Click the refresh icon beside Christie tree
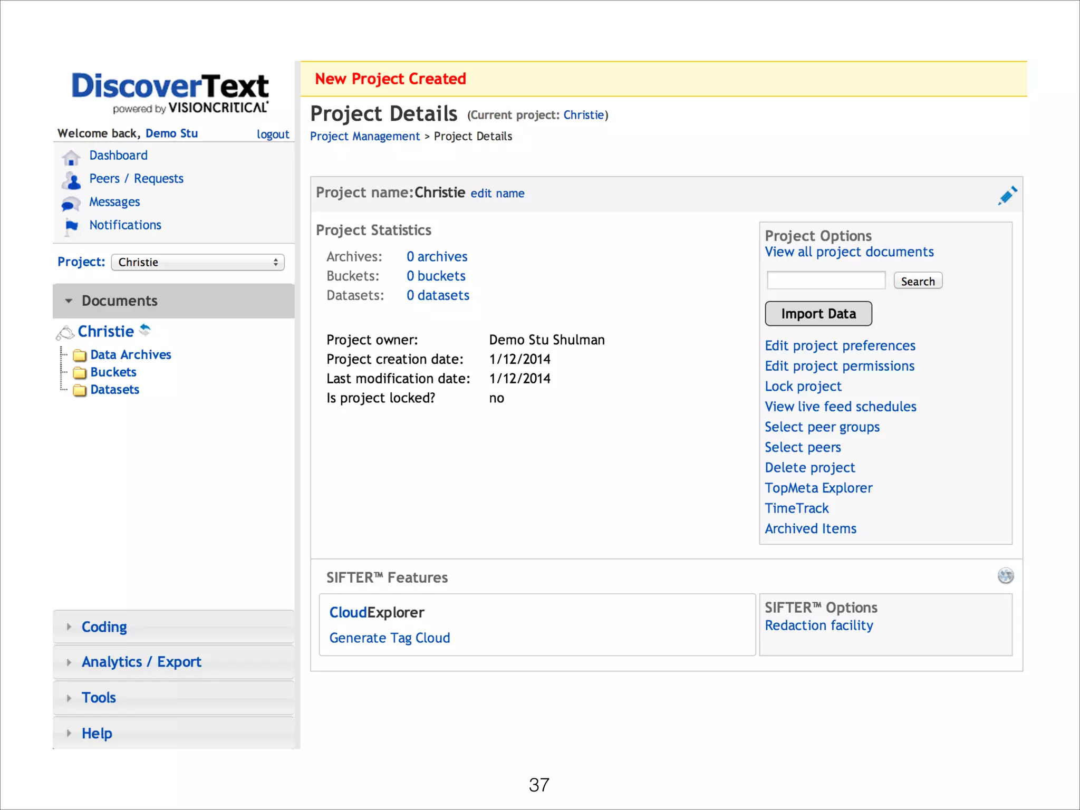The width and height of the screenshot is (1080, 810). click(x=145, y=330)
